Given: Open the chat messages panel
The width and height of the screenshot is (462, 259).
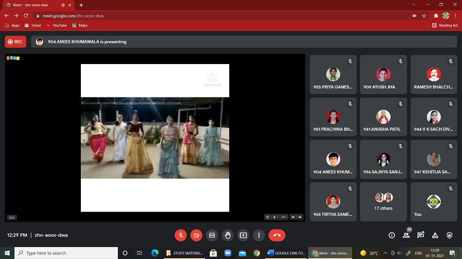Looking at the screenshot, I should pos(420,235).
